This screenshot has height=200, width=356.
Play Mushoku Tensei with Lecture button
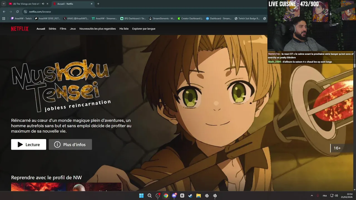click(x=29, y=144)
